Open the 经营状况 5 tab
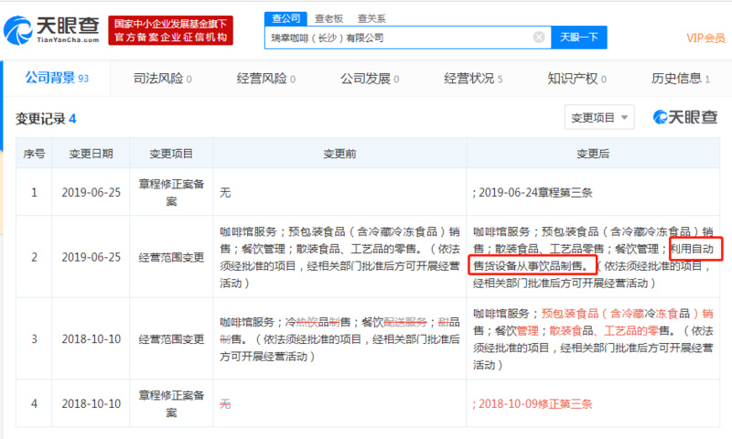Screen dimensions: 732x439 pos(473,79)
